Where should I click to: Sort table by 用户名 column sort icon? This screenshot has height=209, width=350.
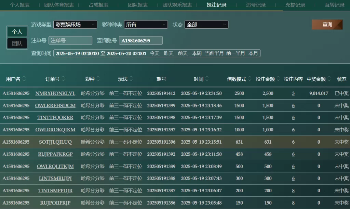click(24, 79)
